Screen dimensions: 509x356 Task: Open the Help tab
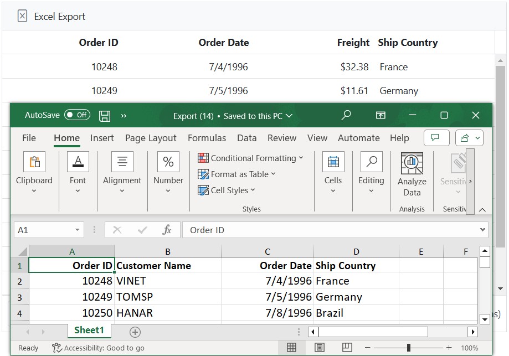(x=399, y=138)
